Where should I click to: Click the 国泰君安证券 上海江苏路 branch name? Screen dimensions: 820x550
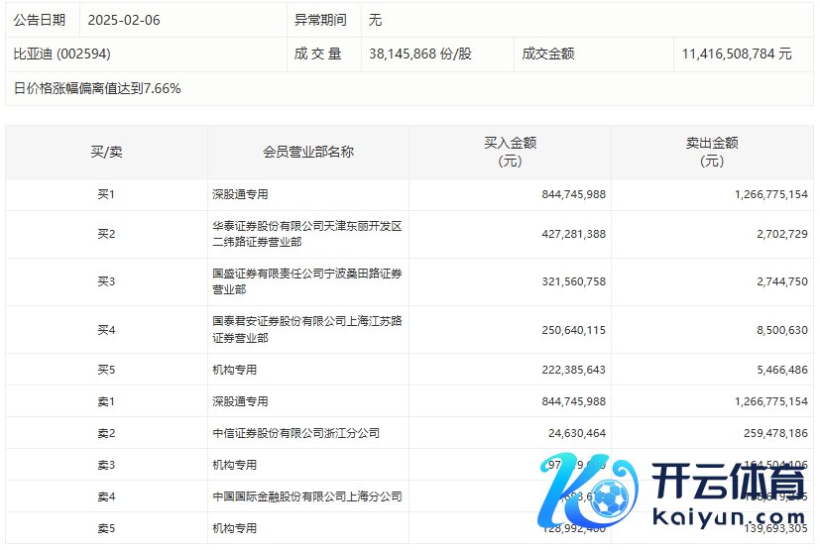tap(306, 329)
